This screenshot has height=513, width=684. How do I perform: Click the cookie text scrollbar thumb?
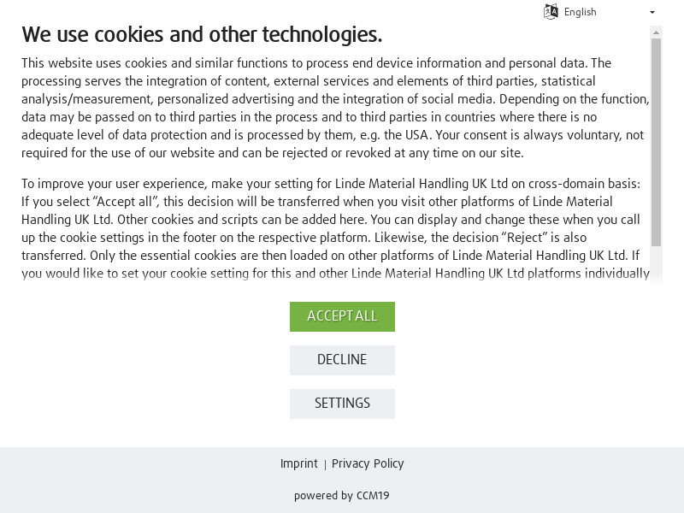(657, 141)
